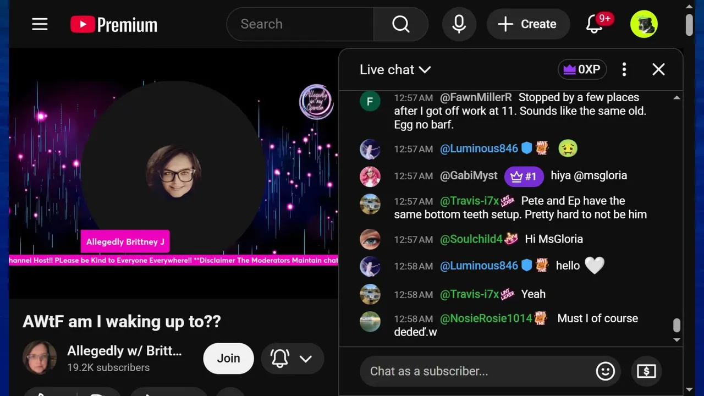Open the subscription notification bell dropdown

292,359
